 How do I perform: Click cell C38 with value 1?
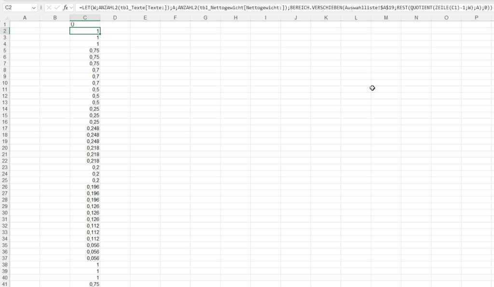pyautogui.click(x=85, y=265)
